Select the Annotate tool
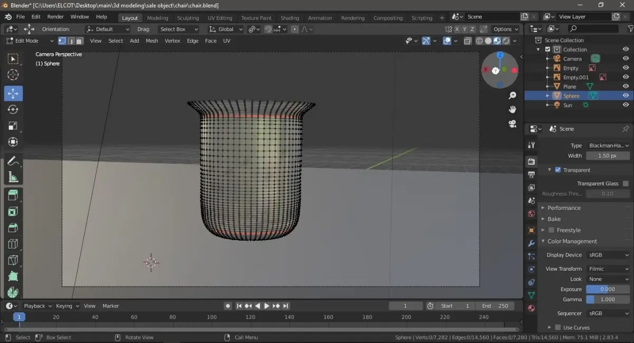This screenshot has width=634, height=343. (13, 161)
